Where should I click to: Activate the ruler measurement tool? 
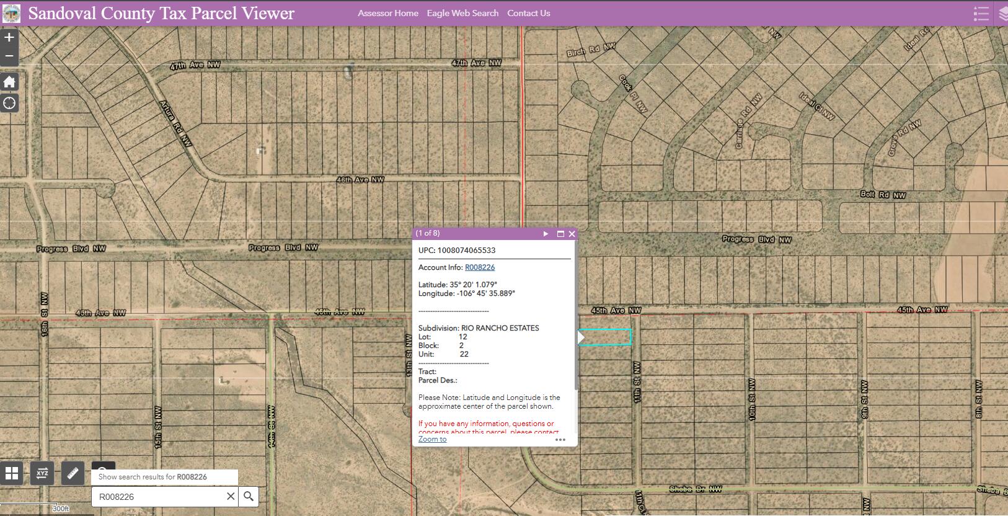tap(73, 474)
